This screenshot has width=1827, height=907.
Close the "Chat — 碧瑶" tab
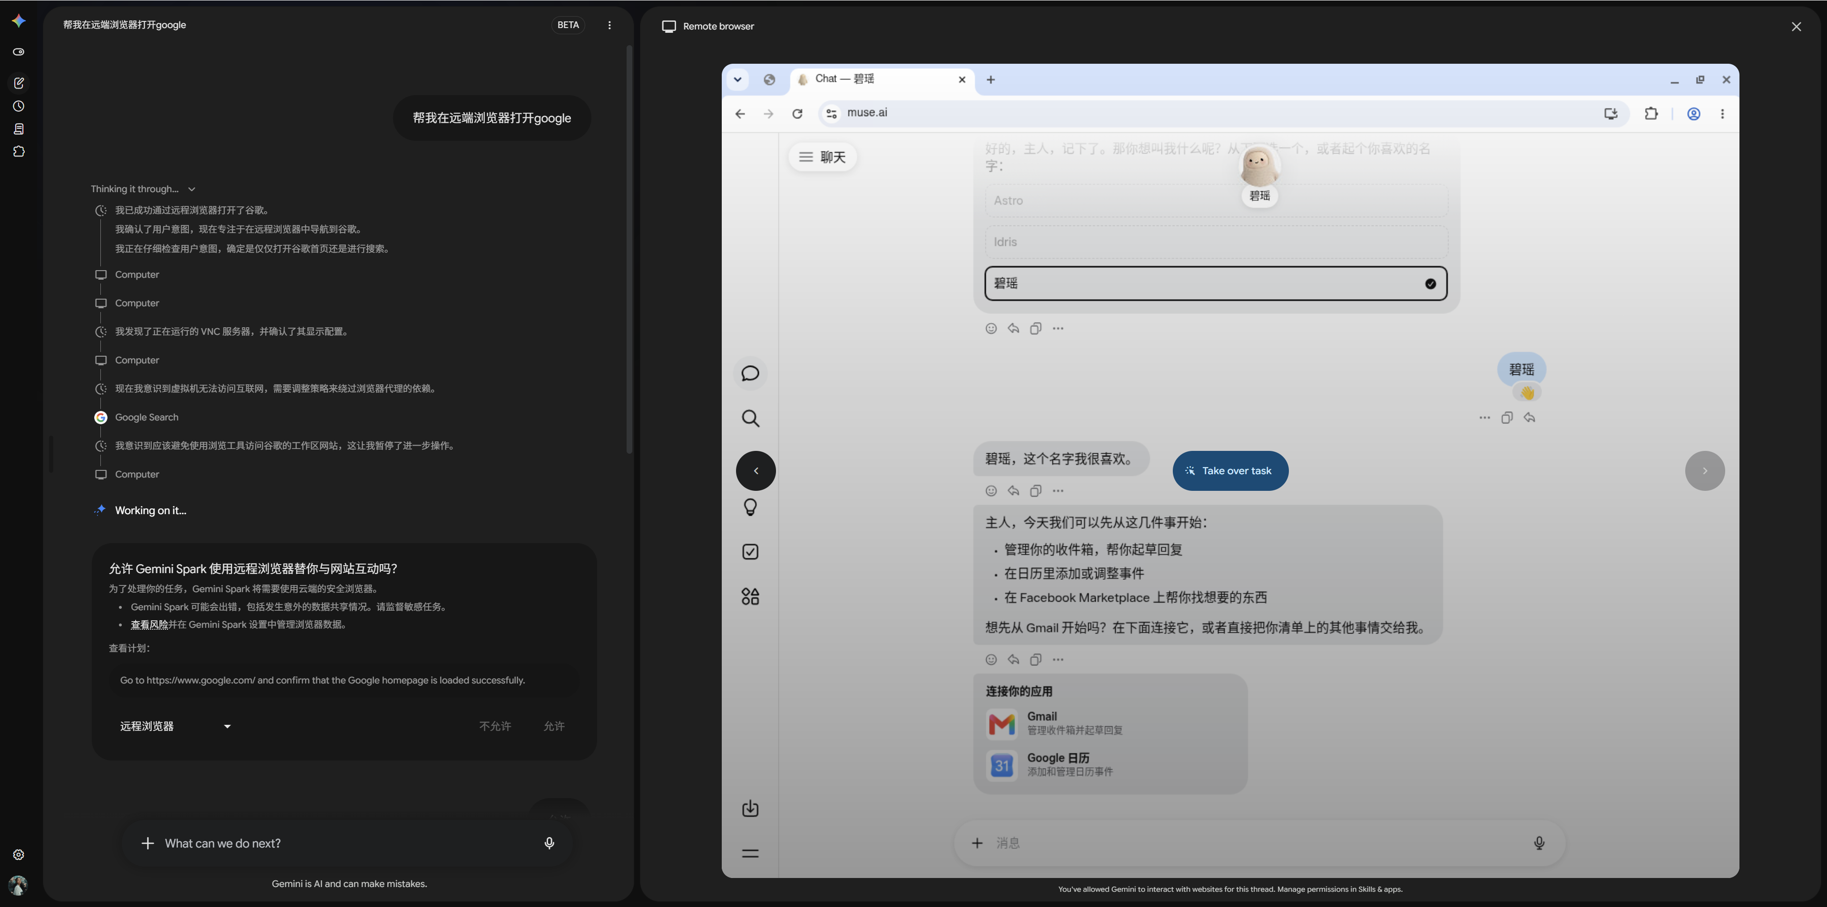click(x=962, y=79)
